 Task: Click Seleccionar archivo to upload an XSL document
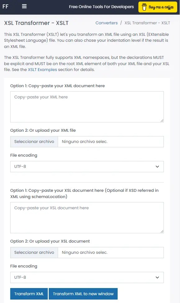click(34, 252)
